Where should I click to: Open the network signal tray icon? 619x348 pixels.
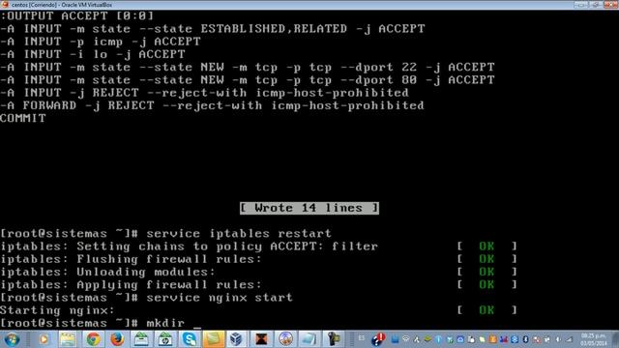coord(569,339)
